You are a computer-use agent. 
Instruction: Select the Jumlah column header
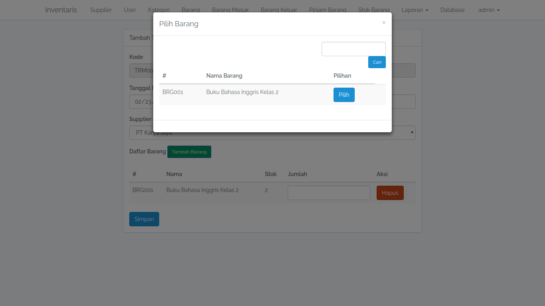point(297,174)
